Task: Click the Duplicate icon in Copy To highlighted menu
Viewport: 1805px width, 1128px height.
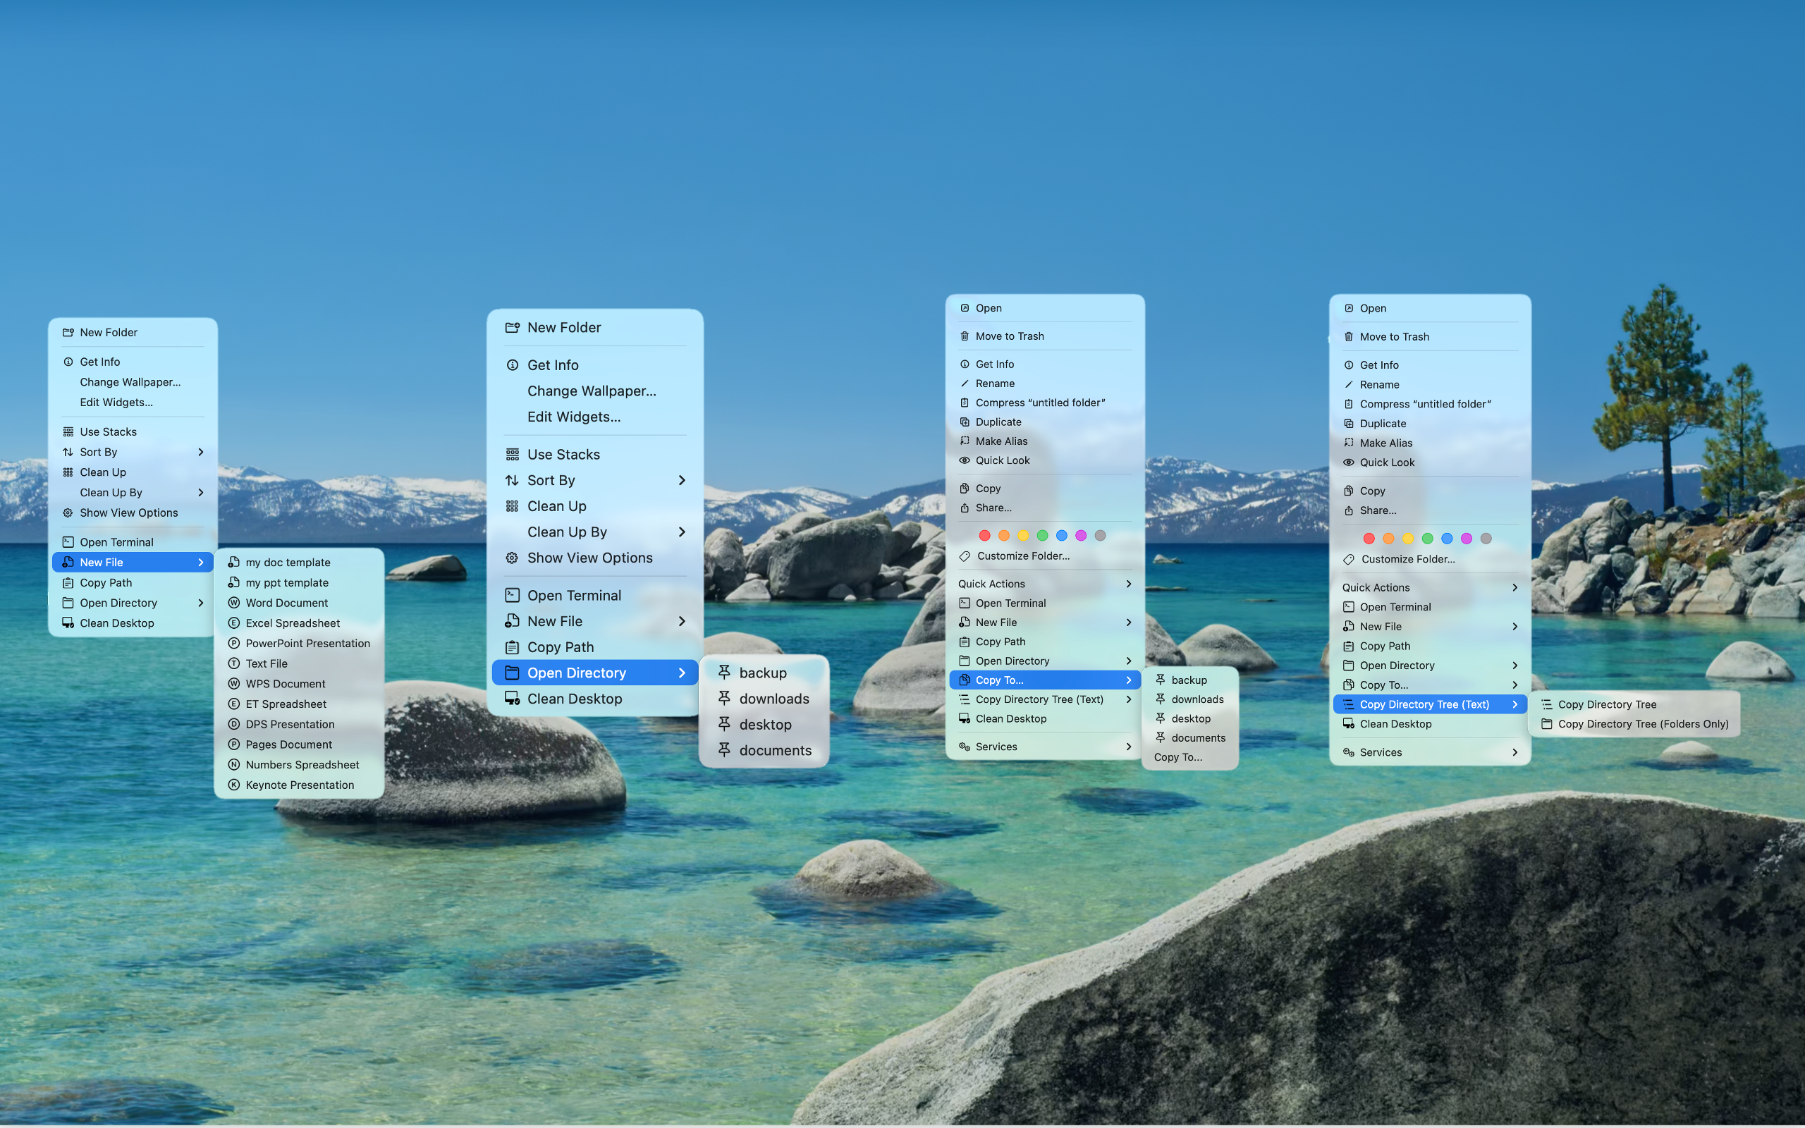Action: 965,422
